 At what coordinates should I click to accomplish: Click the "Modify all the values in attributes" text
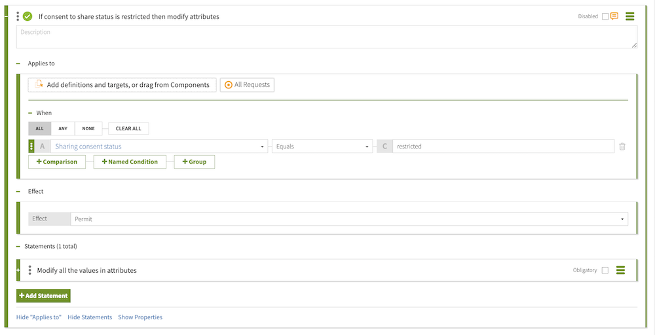pyautogui.click(x=87, y=270)
